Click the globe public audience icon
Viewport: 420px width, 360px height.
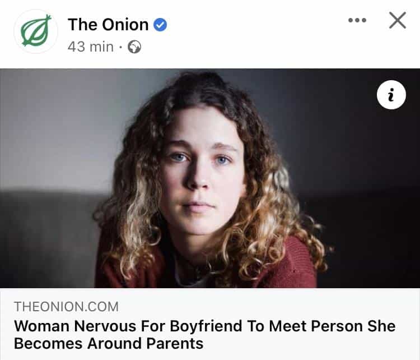(134, 47)
